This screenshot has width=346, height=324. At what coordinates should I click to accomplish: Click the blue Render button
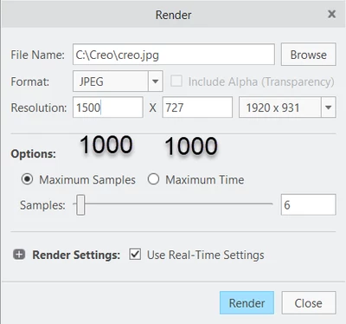[247, 302]
